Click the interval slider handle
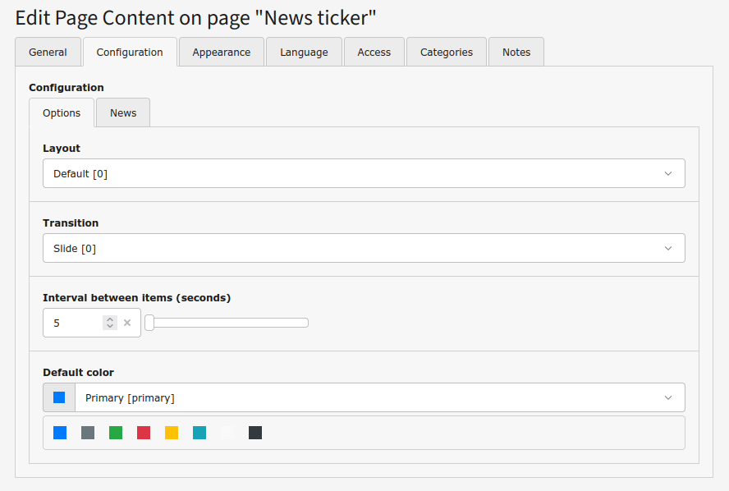Screen dimensions: 729x491 (x=149, y=323)
